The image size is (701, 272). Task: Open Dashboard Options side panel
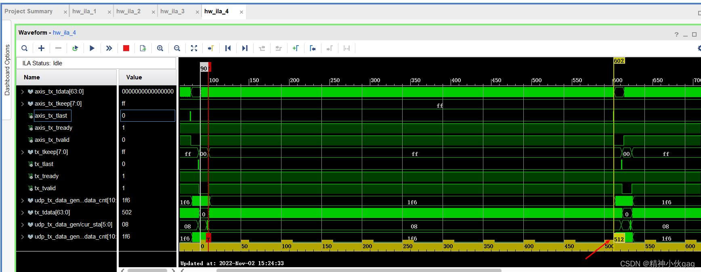(7, 70)
